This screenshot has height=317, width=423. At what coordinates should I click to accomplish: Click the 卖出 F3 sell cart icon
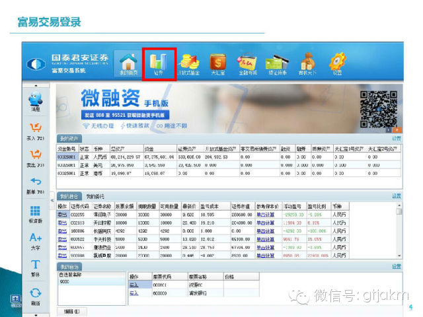tap(36, 158)
